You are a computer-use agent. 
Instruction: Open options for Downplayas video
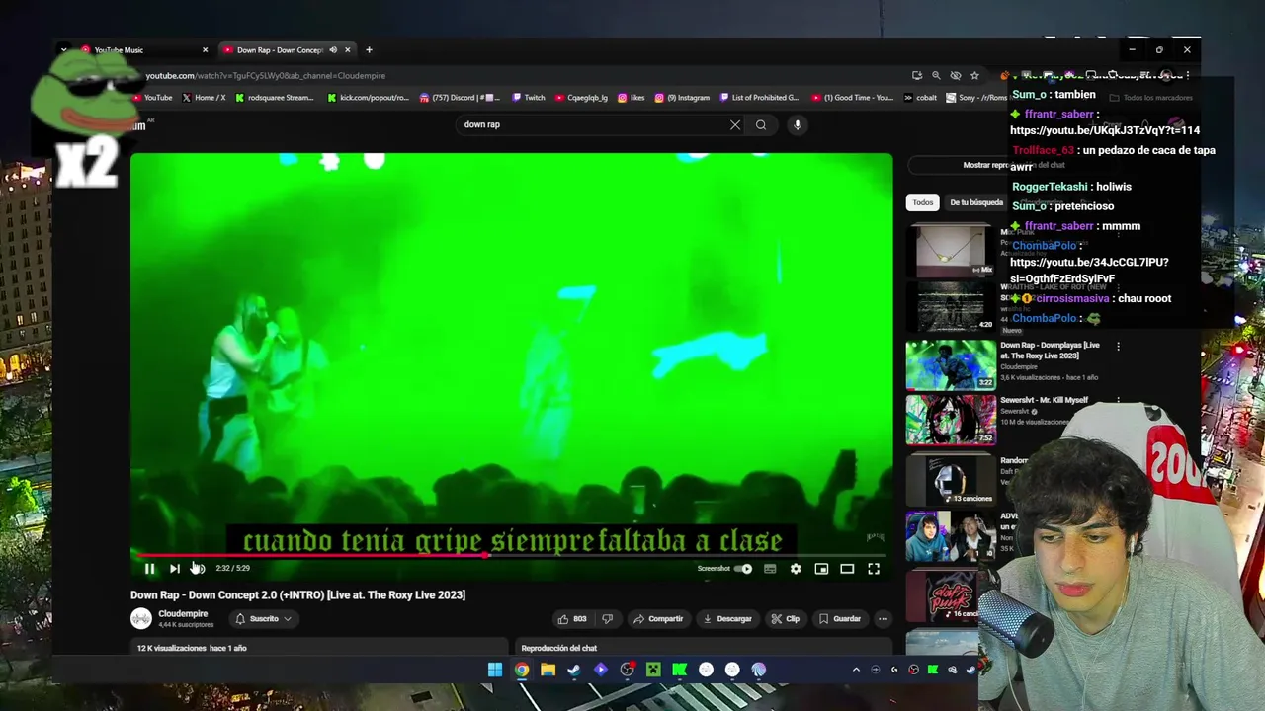(x=1118, y=347)
